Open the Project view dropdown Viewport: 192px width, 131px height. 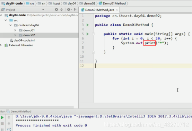43,10
